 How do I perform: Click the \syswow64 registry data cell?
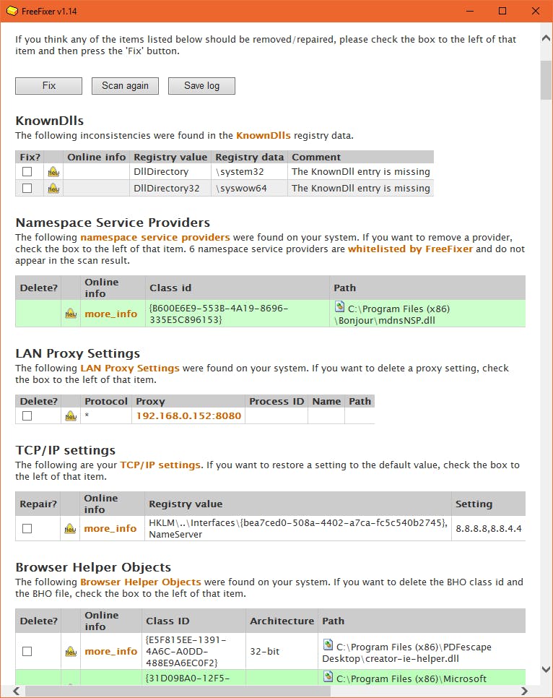pyautogui.click(x=249, y=189)
